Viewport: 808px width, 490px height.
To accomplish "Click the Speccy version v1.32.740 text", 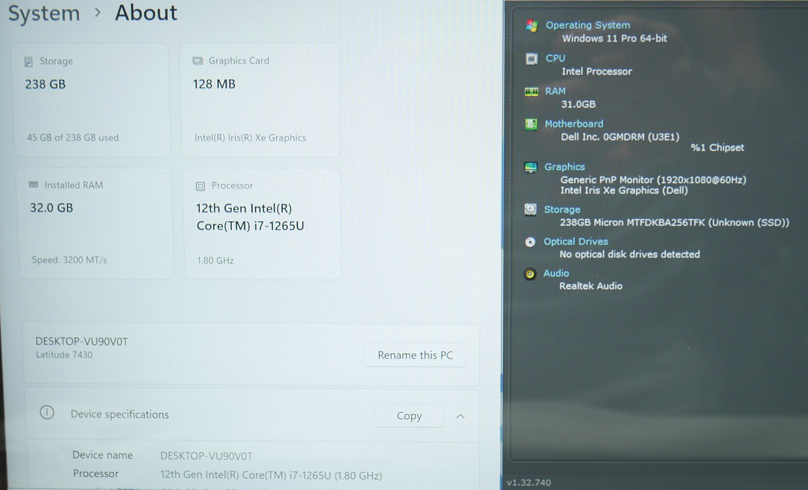I will 529,482.
